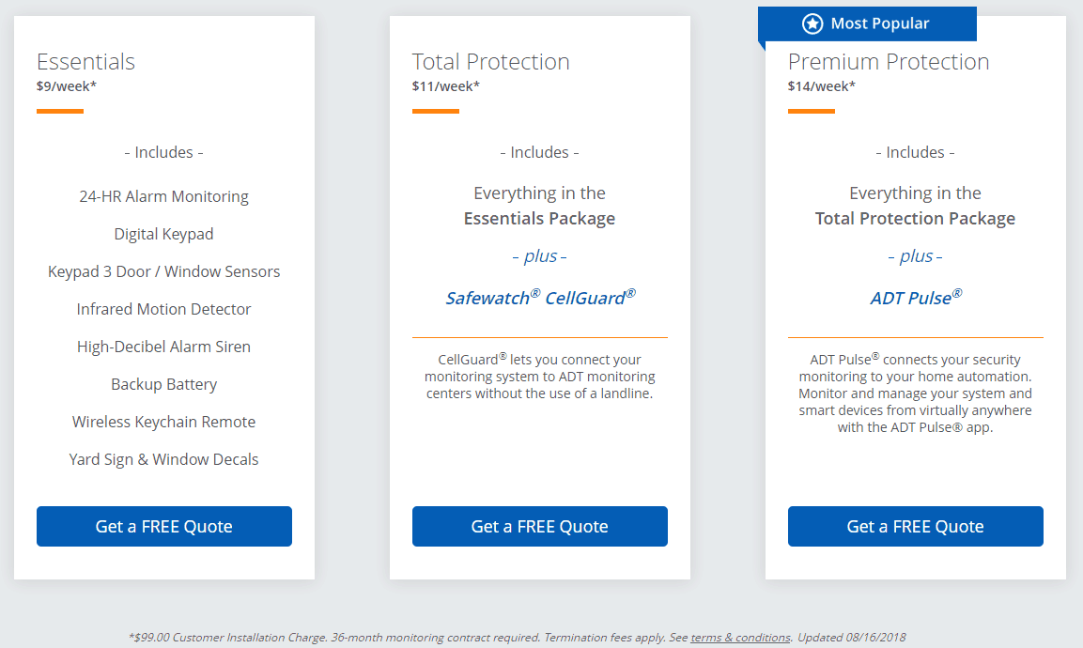Image resolution: width=1083 pixels, height=648 pixels.
Task: Select the Essentials package heading
Action: (86, 62)
